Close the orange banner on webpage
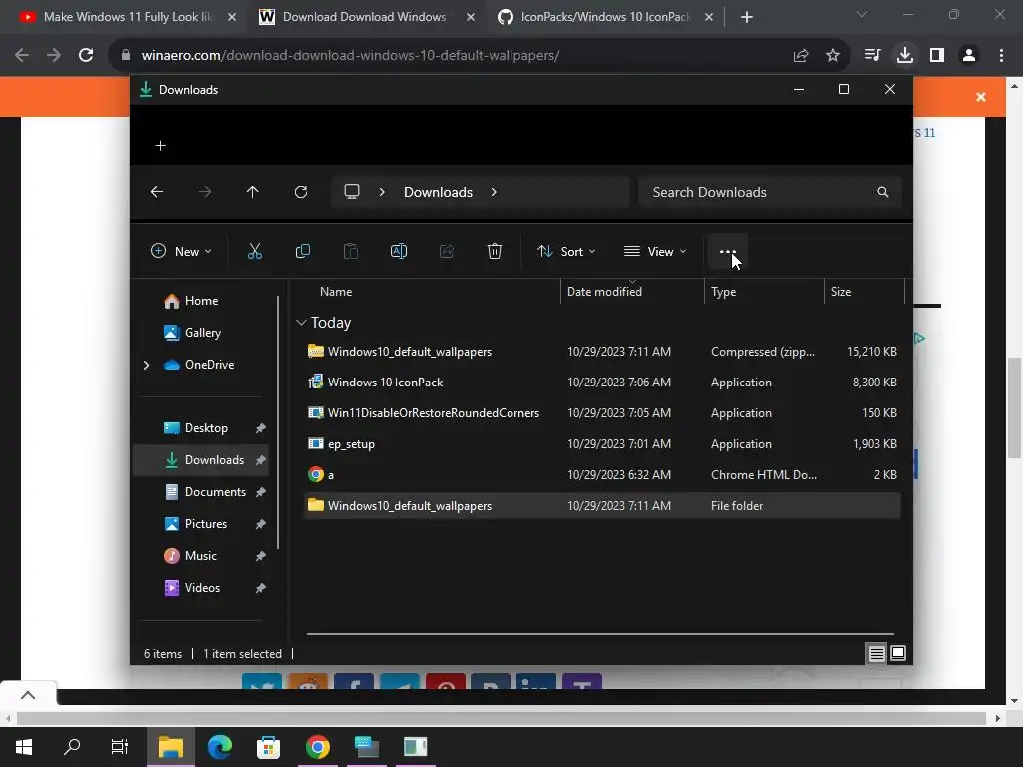This screenshot has height=767, width=1023. coord(981,97)
